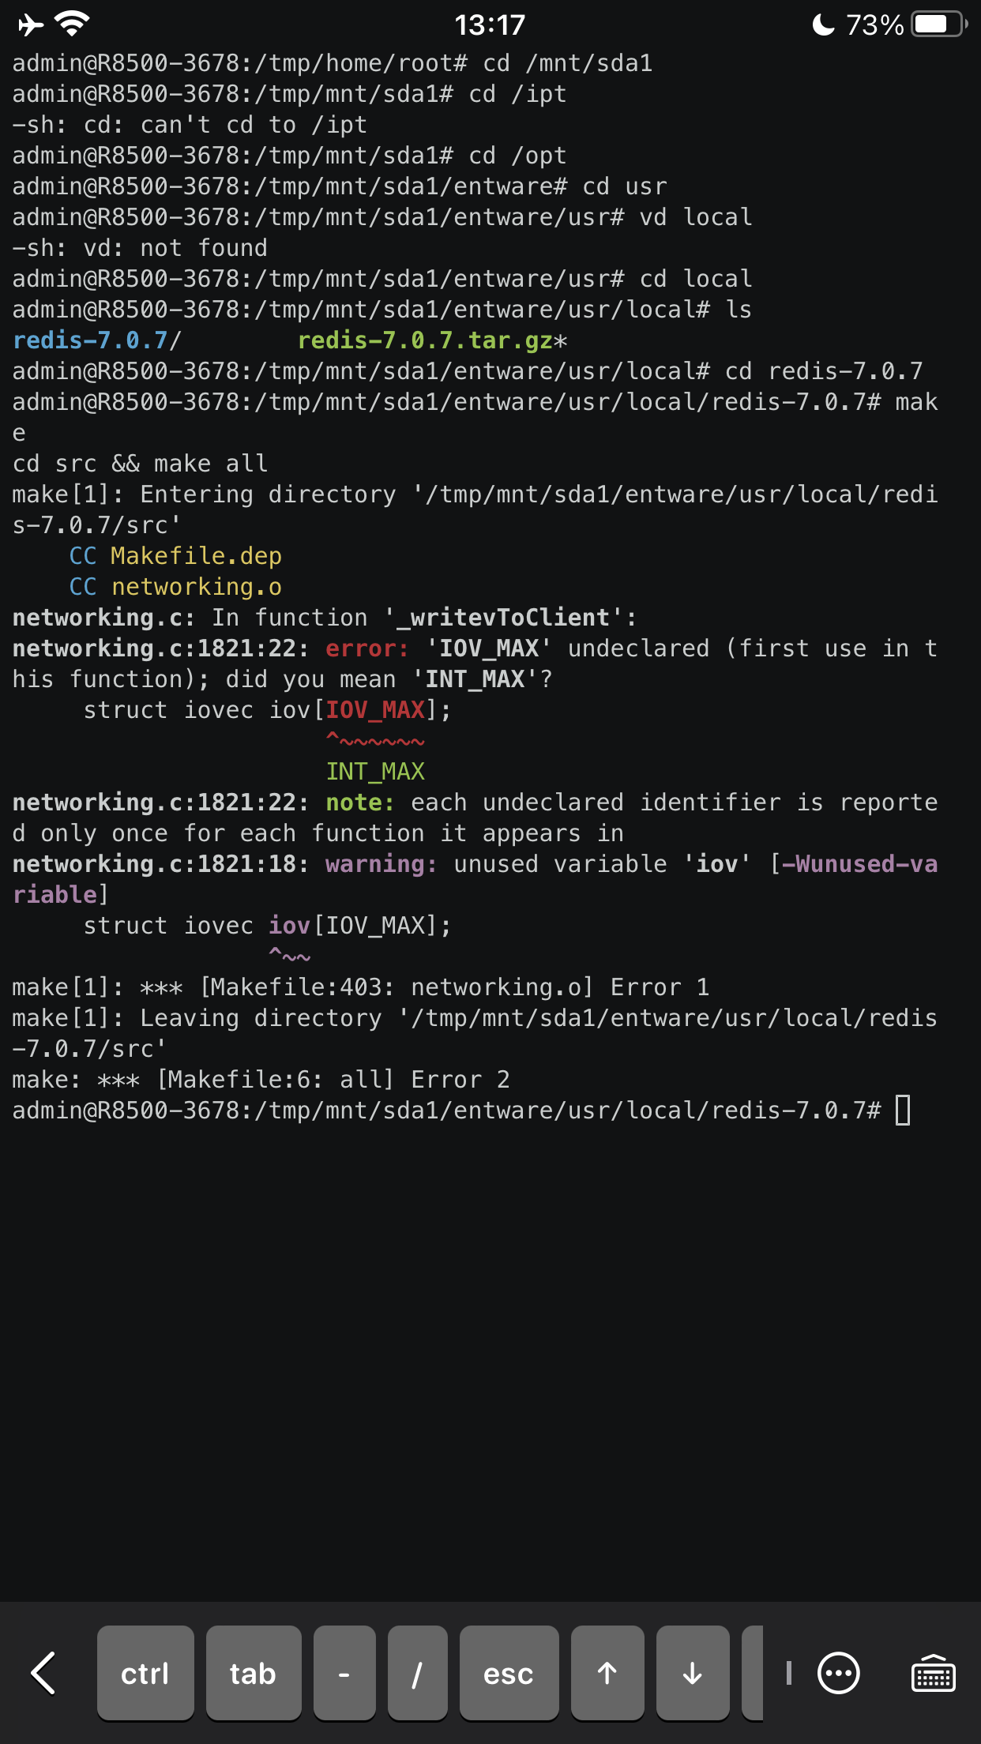Tap the terminal cursor at the last prompt

[x=903, y=1110]
